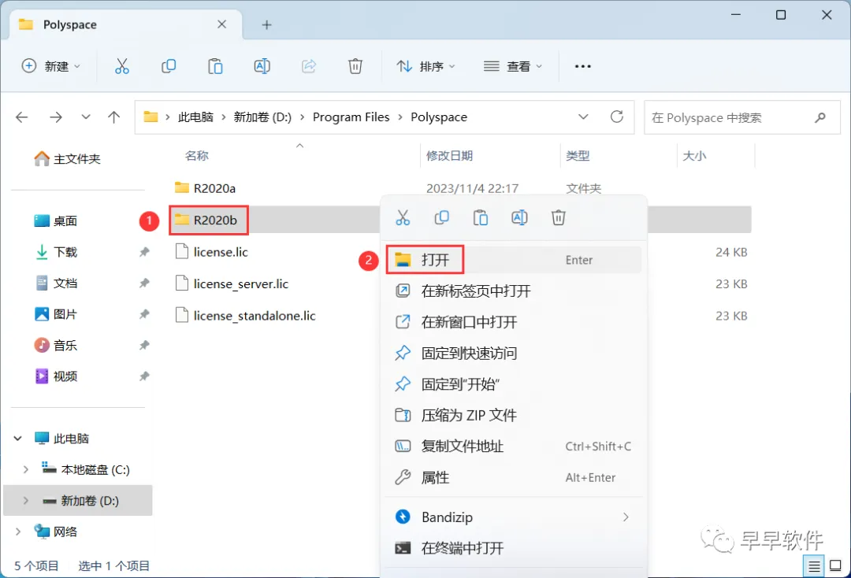Sort by the 名称 column header
Viewport: 851px width, 578px height.
(x=196, y=156)
